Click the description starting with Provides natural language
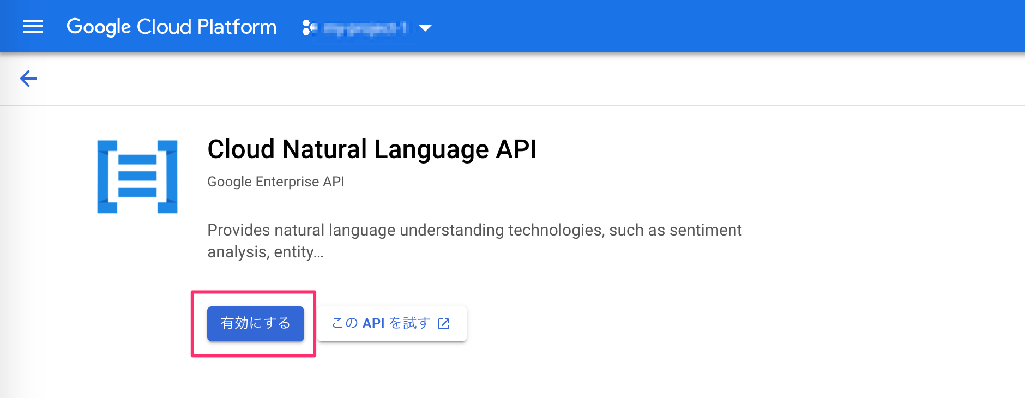Viewport: 1025px width, 398px height. click(x=474, y=241)
